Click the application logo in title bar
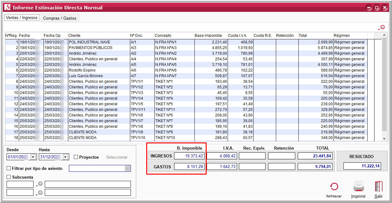The image size is (392, 203). coord(7,7)
